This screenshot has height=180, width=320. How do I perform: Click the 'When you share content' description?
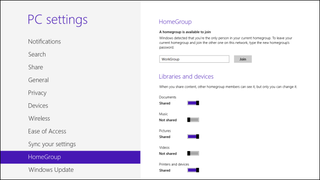pyautogui.click(x=228, y=87)
